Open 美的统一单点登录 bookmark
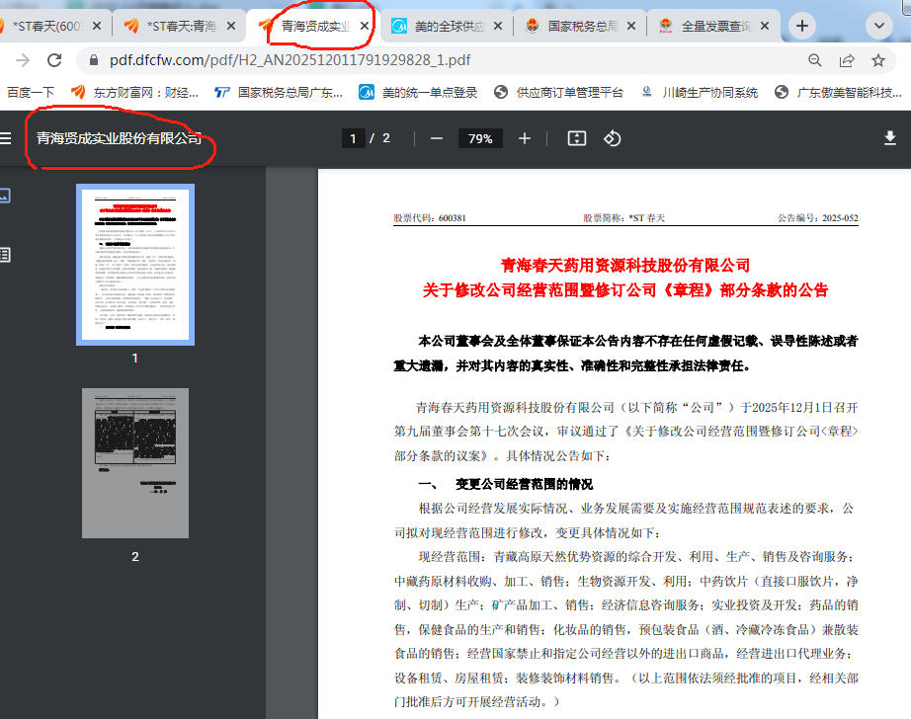Screen dimensions: 911x719 pyautogui.click(x=418, y=92)
